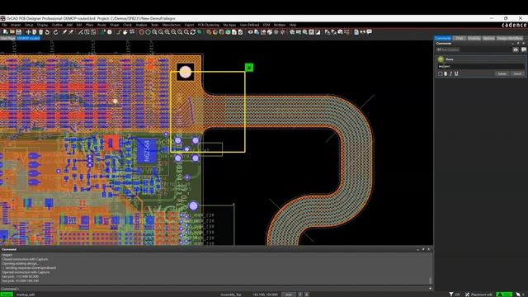This screenshot has width=528, height=297.
Task: Click the red circle toolbar icon
Action: click(x=141, y=32)
